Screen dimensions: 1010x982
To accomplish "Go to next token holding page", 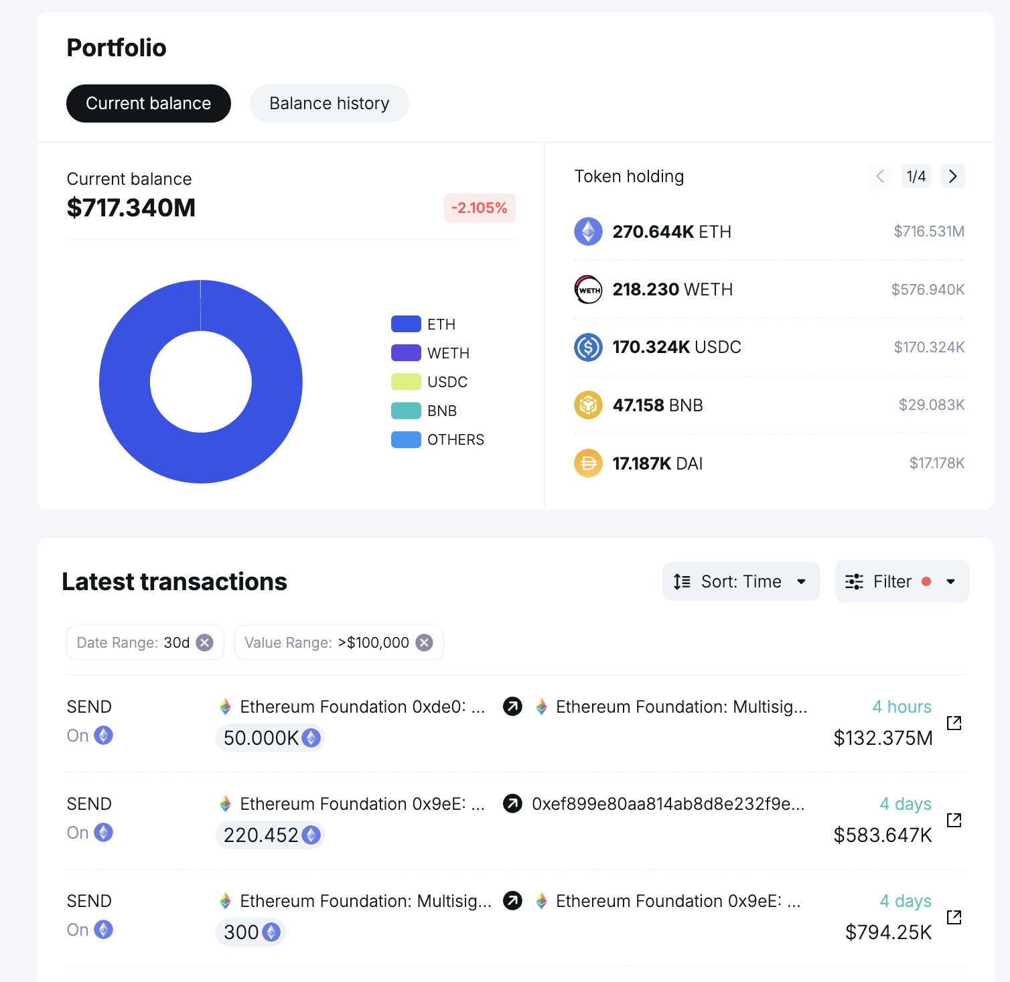I will (x=952, y=176).
